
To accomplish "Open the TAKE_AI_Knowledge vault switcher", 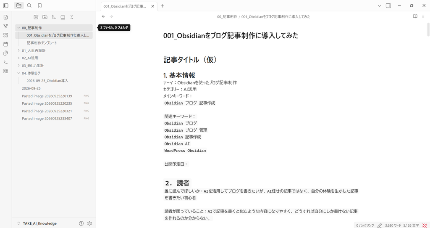I will [x=37, y=223].
